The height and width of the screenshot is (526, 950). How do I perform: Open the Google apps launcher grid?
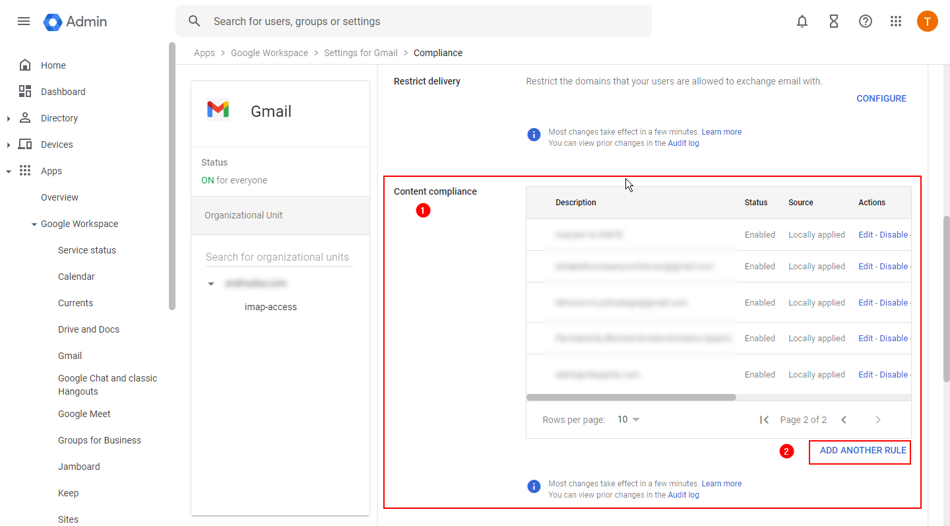coord(896,21)
